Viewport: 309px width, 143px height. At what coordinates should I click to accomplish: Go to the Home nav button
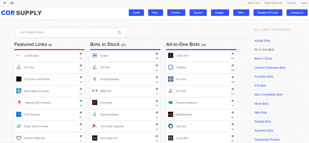click(x=136, y=13)
